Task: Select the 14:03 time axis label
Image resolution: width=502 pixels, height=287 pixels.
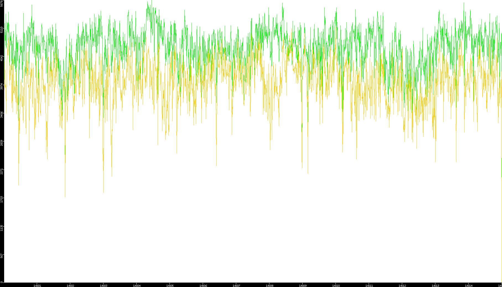Action: [103, 286]
